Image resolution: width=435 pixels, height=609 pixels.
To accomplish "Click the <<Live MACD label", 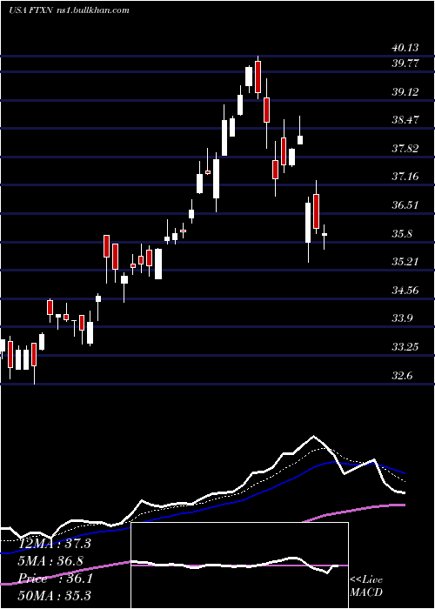I will [366, 586].
